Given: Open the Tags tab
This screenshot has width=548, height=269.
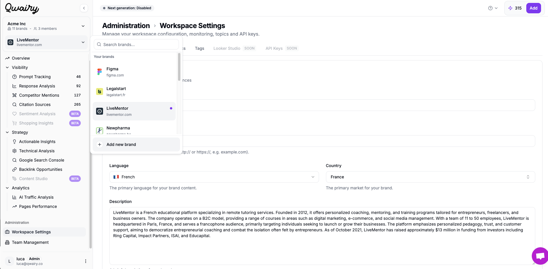Looking at the screenshot, I should 199,48.
